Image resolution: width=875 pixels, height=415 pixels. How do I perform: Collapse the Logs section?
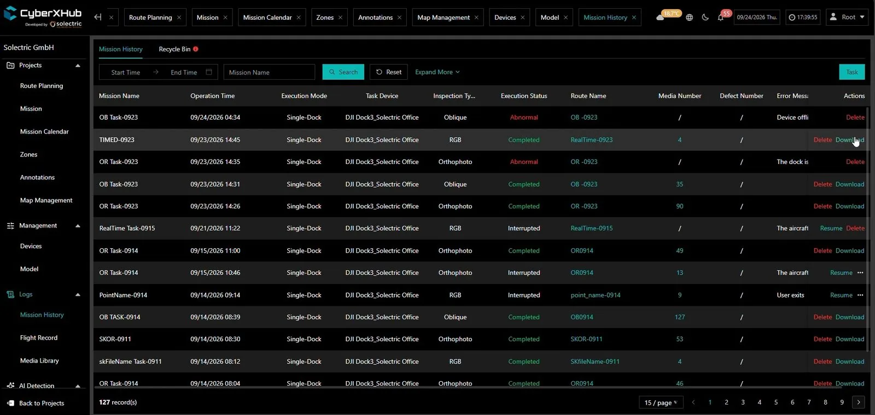point(78,295)
